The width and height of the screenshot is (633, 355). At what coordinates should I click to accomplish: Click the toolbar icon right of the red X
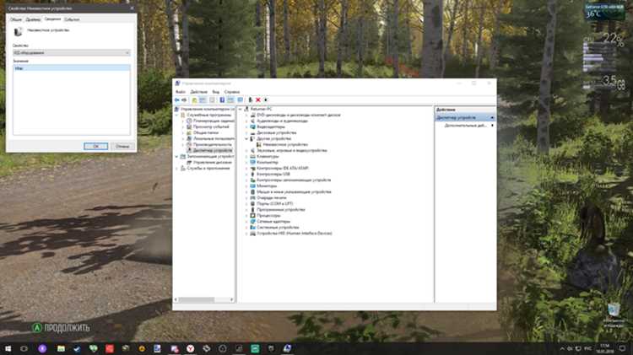[266, 100]
